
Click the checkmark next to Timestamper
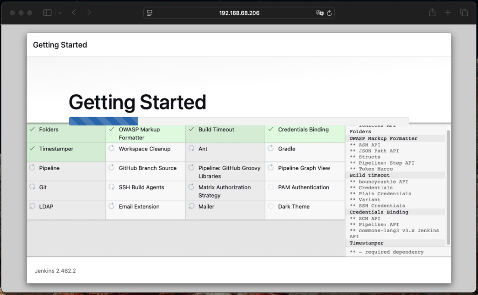(32, 149)
